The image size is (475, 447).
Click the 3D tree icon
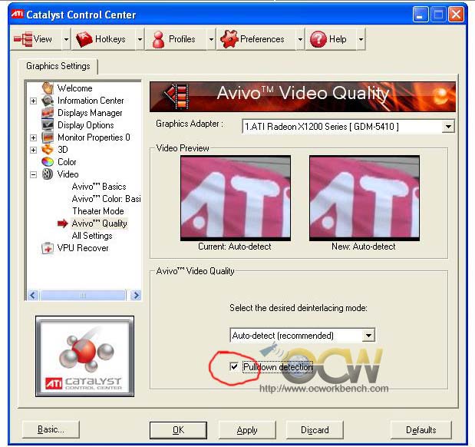(x=48, y=150)
